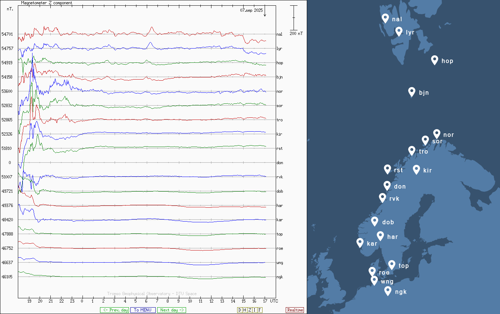Click the tro station pin
Image resolution: width=500 pixels, height=314 pixels.
pyautogui.click(x=412, y=151)
